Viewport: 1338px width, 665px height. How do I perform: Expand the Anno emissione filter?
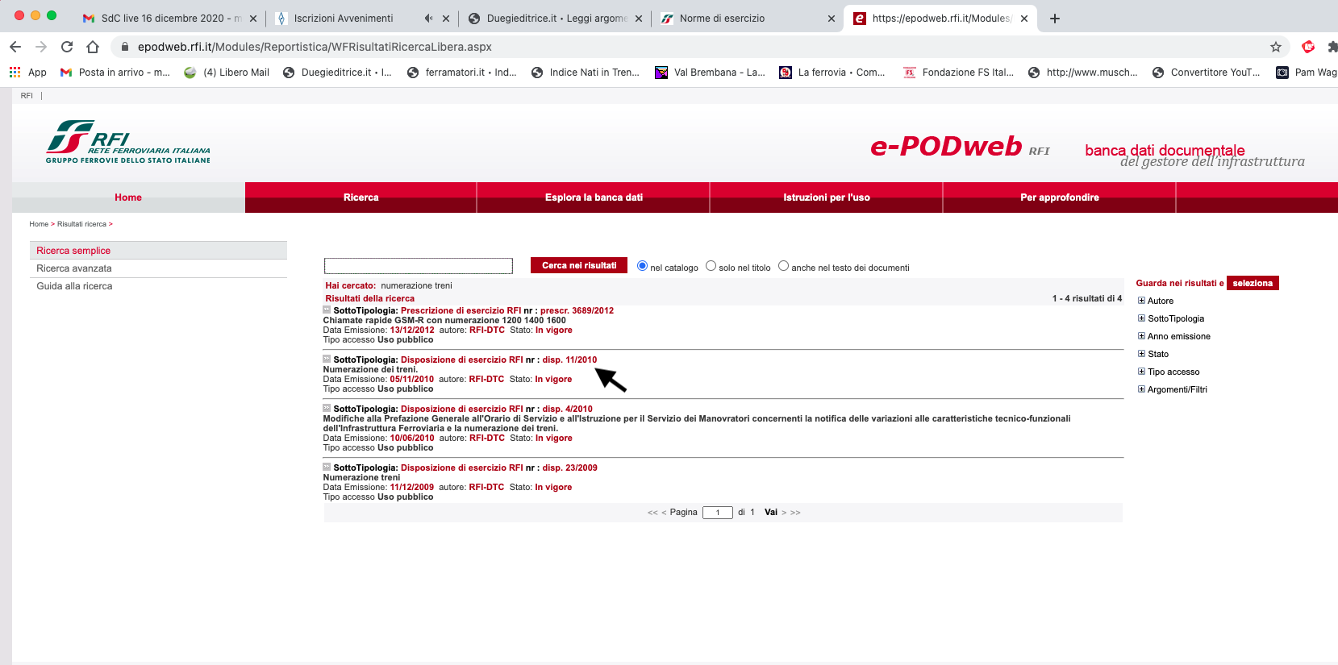(1141, 336)
